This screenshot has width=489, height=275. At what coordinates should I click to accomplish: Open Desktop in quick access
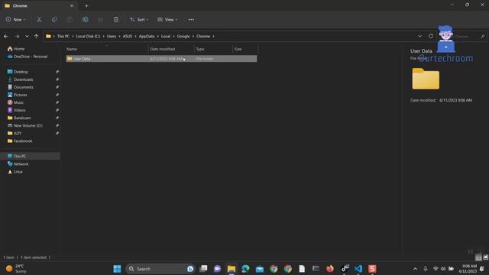(x=18, y=72)
